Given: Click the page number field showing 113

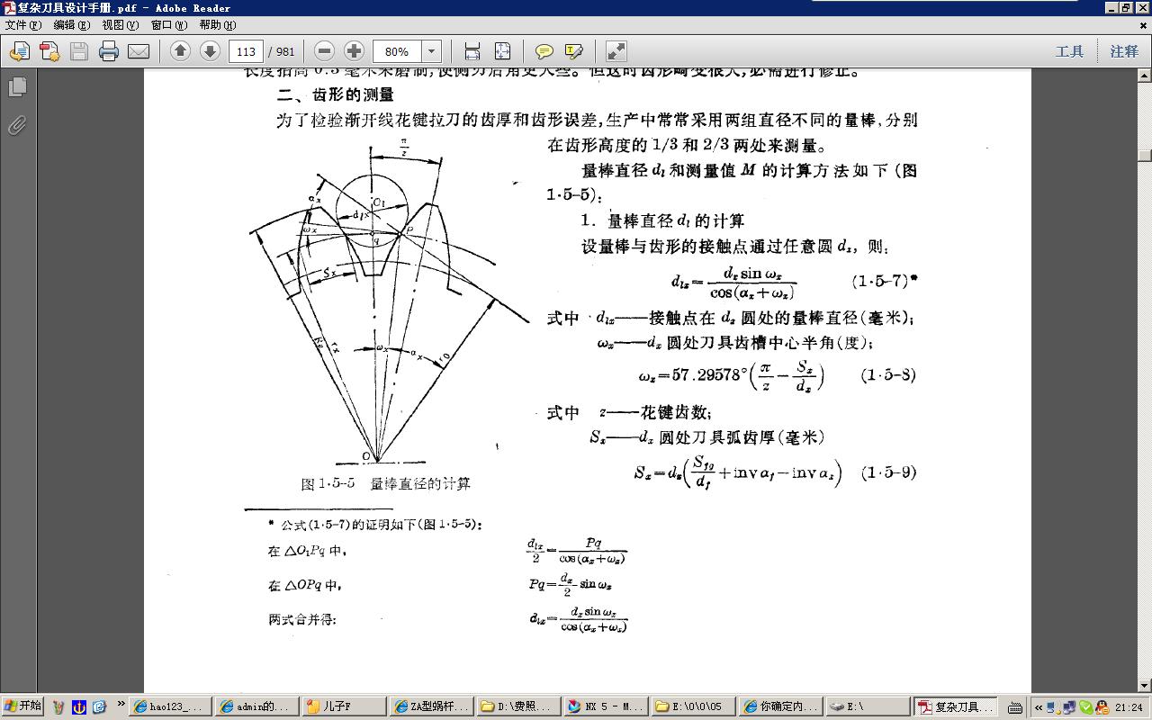Looking at the screenshot, I should (x=246, y=51).
